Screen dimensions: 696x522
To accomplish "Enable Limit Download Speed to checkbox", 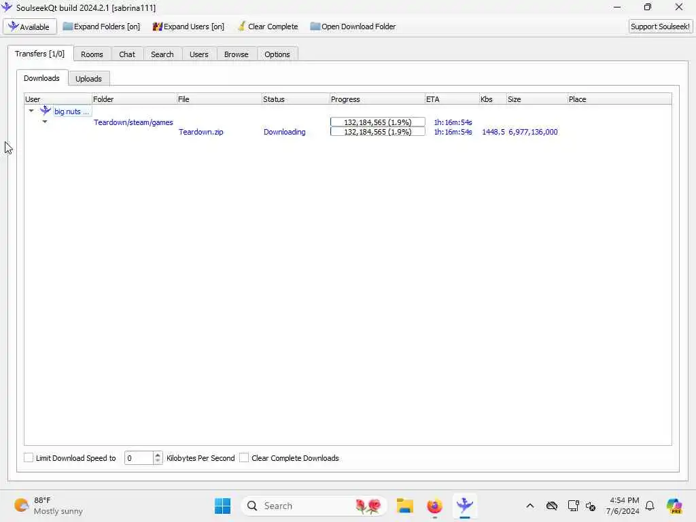I will pyautogui.click(x=29, y=457).
